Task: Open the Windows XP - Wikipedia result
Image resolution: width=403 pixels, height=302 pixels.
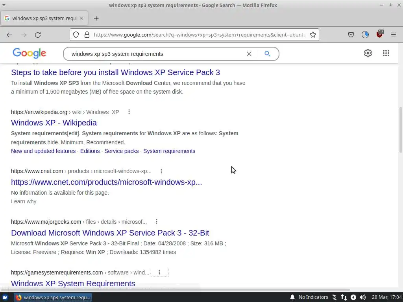Action: [54, 123]
